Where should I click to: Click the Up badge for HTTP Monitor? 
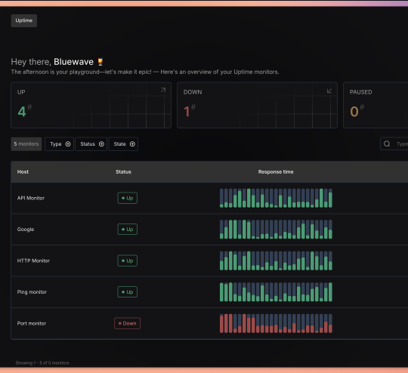coord(127,260)
